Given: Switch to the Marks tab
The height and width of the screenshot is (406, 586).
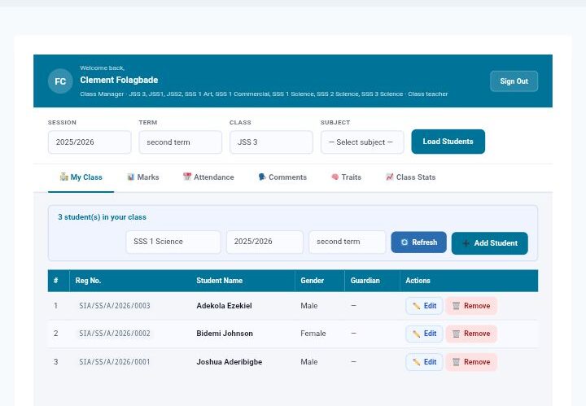Looking at the screenshot, I should 142,177.
